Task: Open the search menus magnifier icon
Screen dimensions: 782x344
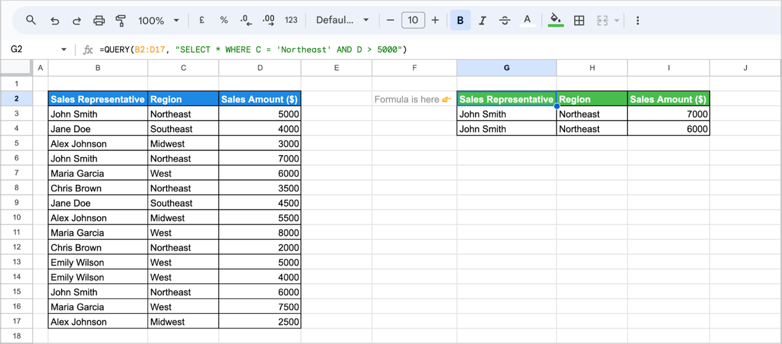Action: tap(31, 20)
